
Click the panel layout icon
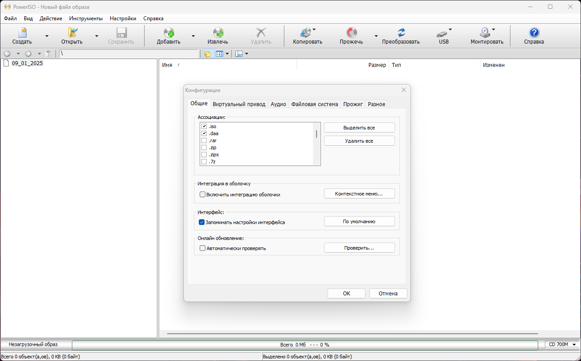[239, 54]
